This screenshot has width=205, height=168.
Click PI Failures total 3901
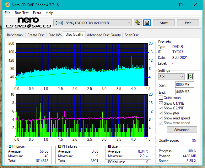pyautogui.click(x=94, y=161)
